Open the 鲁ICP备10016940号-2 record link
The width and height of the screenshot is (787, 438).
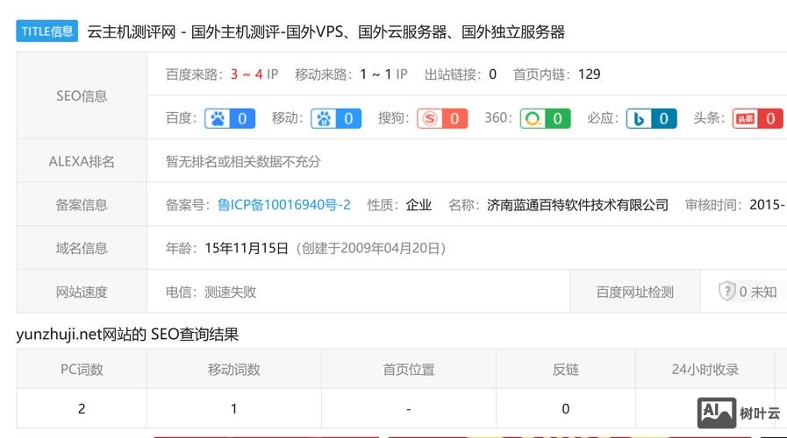pyautogui.click(x=283, y=205)
